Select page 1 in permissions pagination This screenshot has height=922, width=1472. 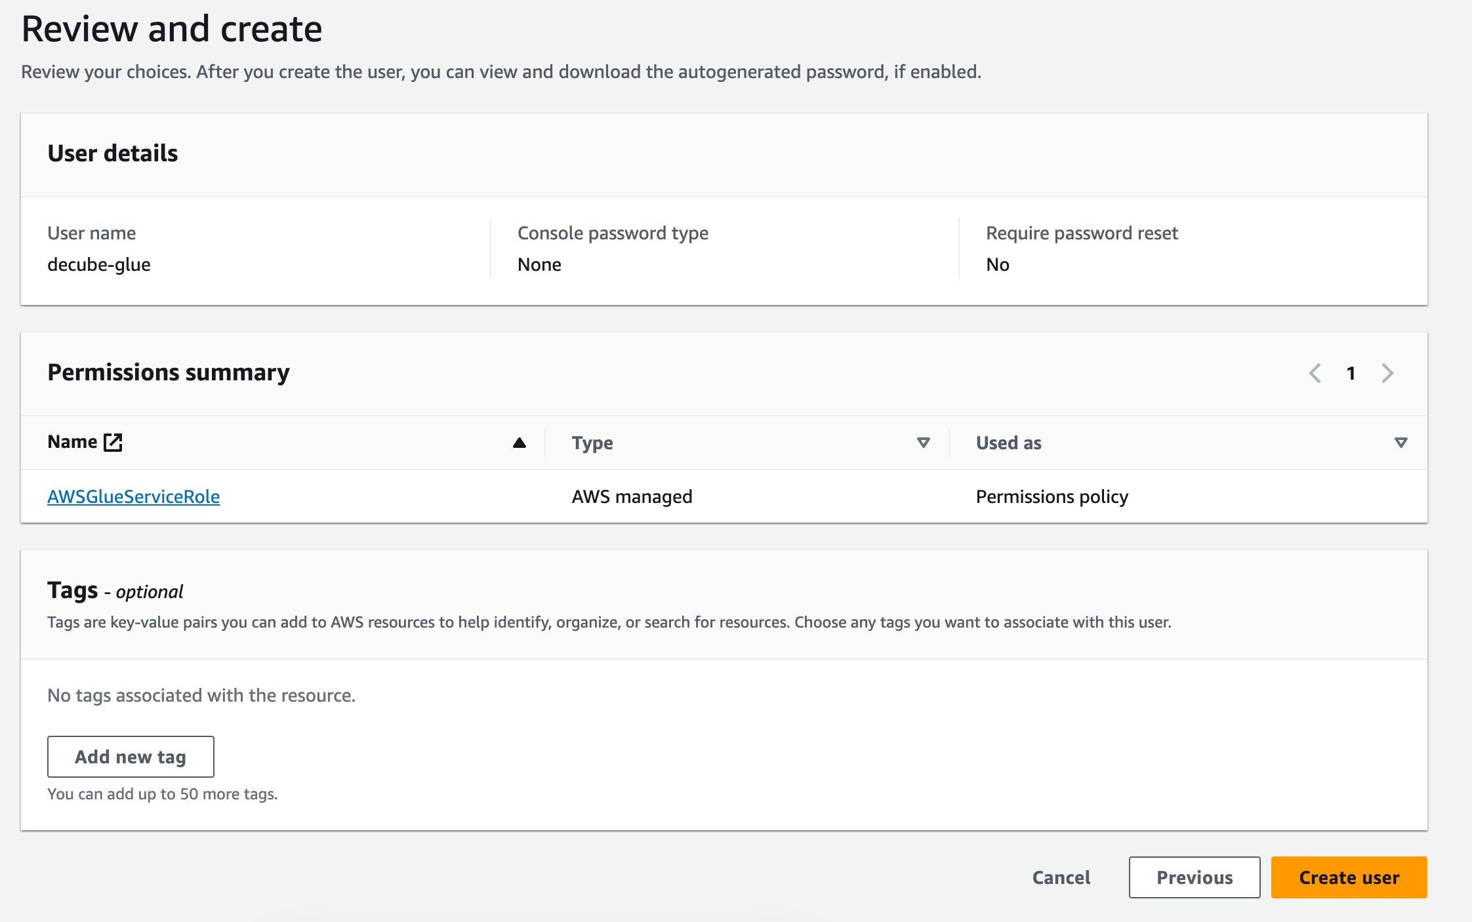coord(1351,373)
